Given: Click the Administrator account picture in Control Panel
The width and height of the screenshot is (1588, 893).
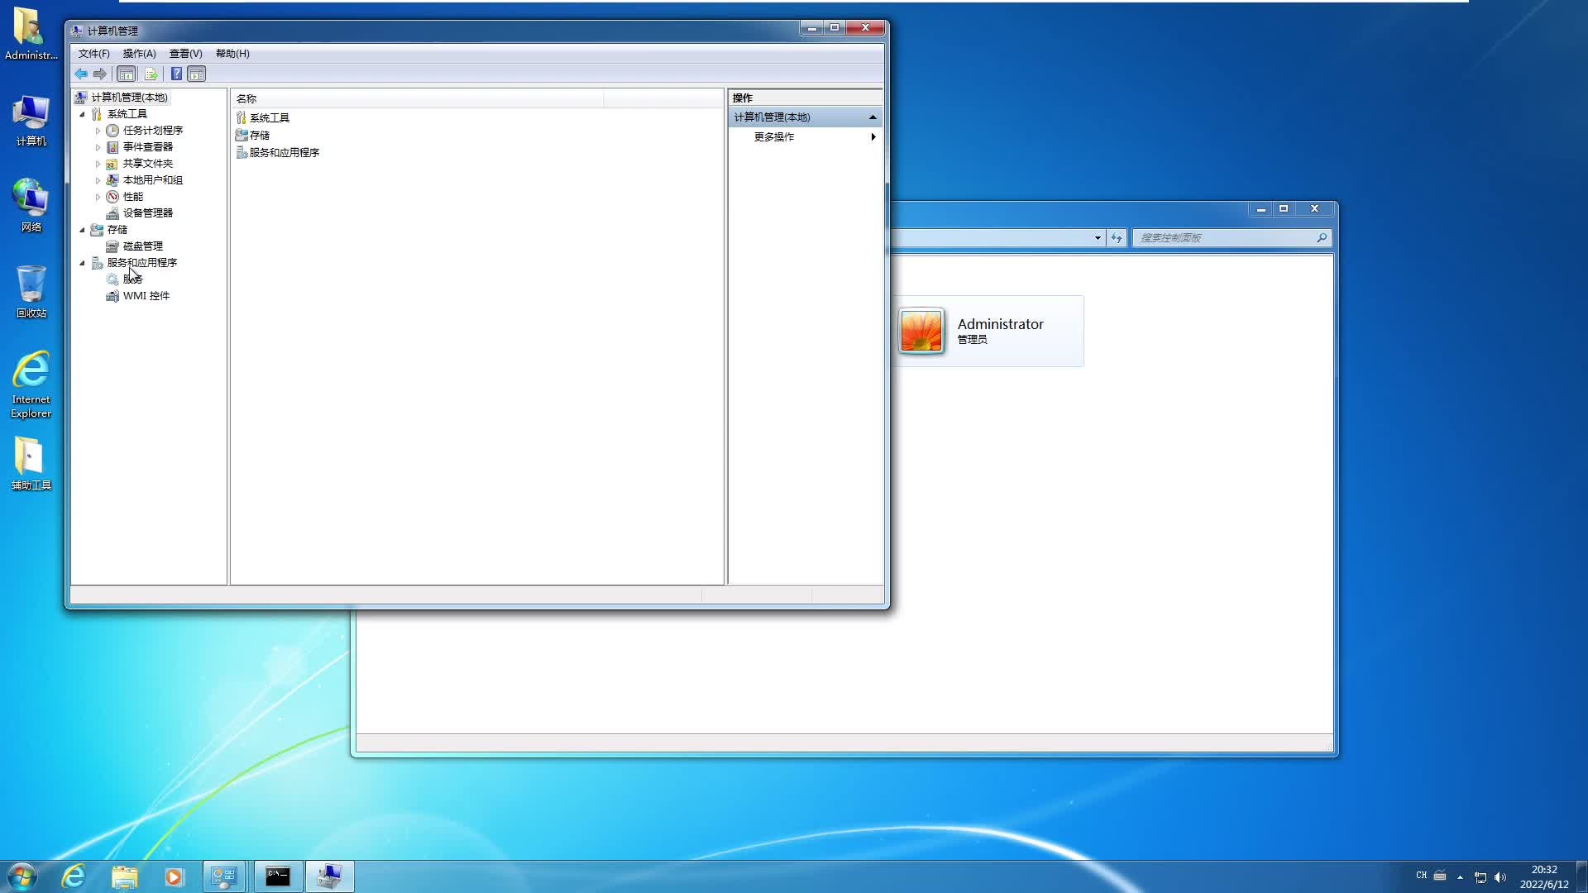Looking at the screenshot, I should [x=921, y=331].
